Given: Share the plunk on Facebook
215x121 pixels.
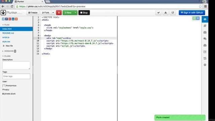Looking at the screenshot, I should (x=6, y=19).
